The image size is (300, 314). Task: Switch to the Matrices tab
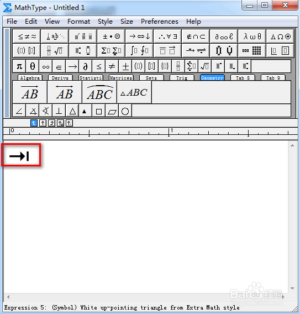(x=121, y=78)
